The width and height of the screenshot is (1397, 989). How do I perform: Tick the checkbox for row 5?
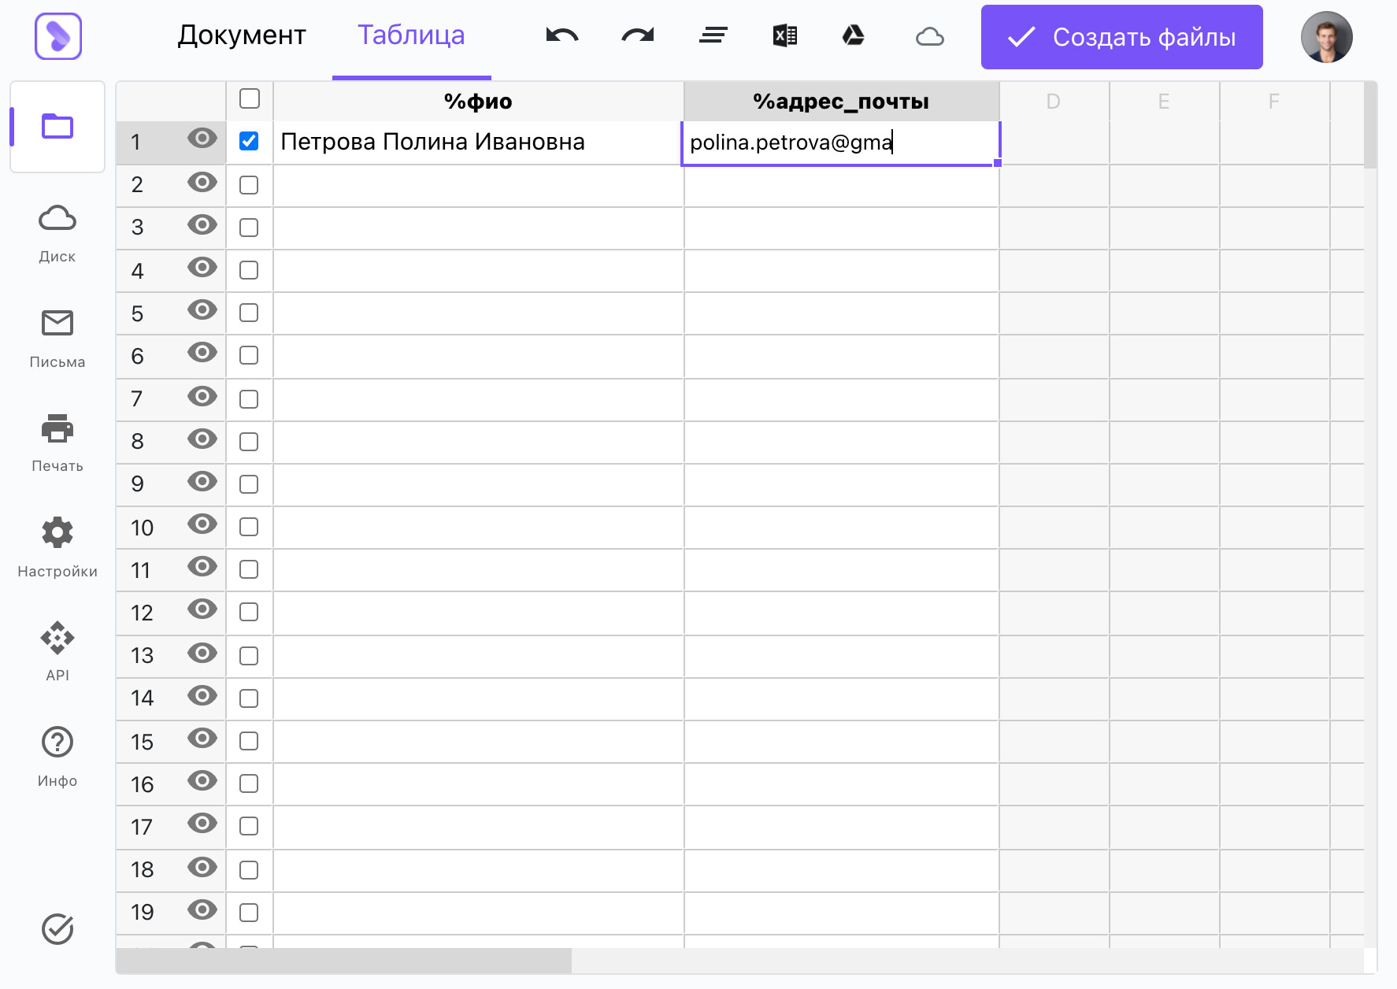point(249,313)
